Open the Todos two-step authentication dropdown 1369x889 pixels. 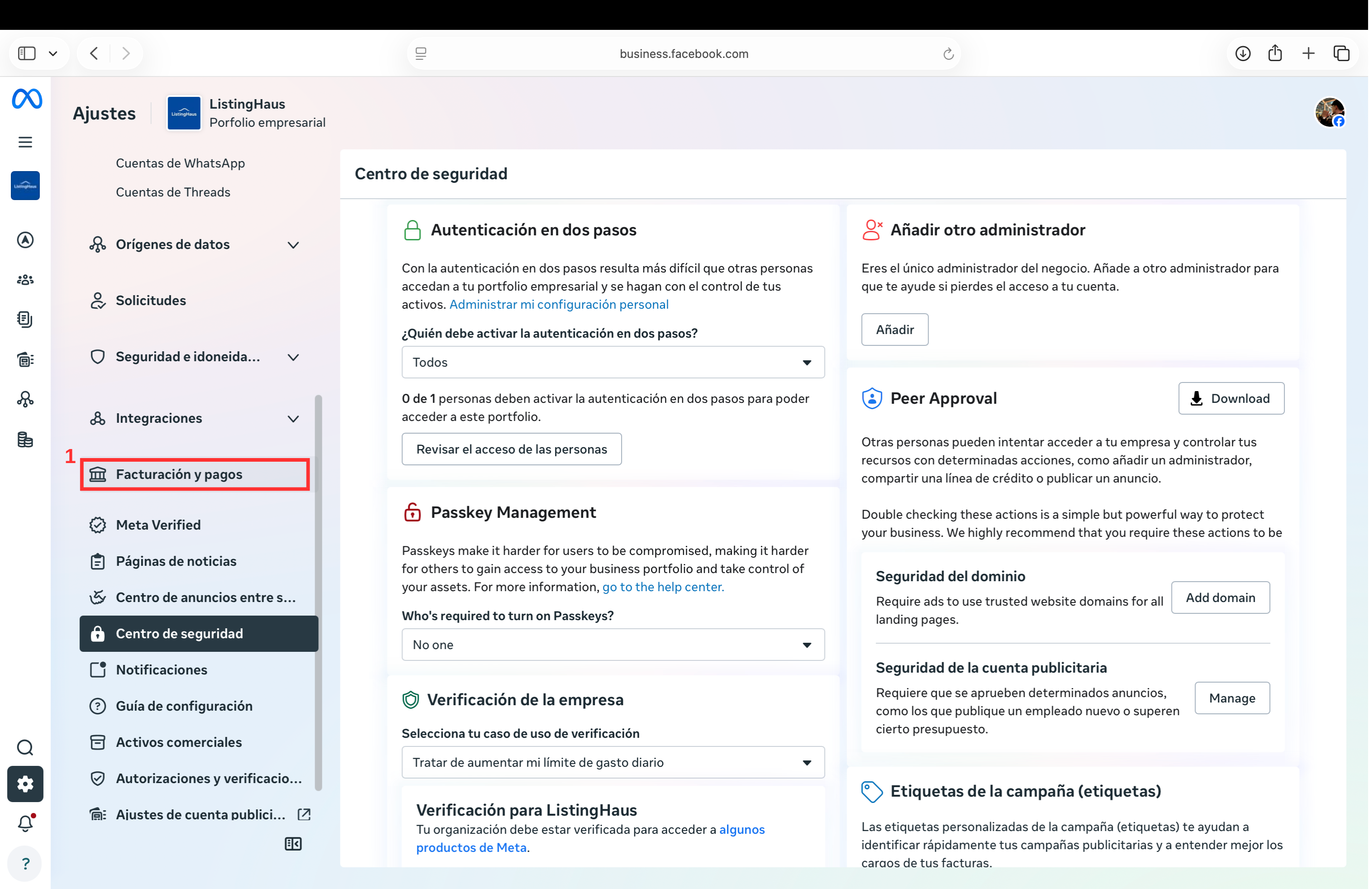pos(613,362)
